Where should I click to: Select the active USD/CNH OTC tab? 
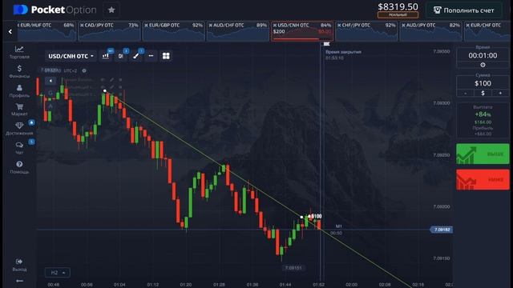point(302,31)
